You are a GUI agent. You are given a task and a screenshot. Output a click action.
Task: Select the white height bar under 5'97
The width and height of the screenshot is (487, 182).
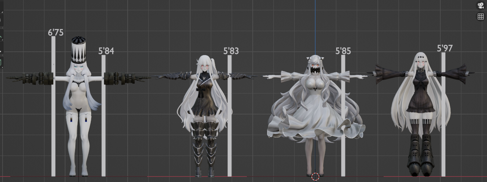[x=443, y=114]
